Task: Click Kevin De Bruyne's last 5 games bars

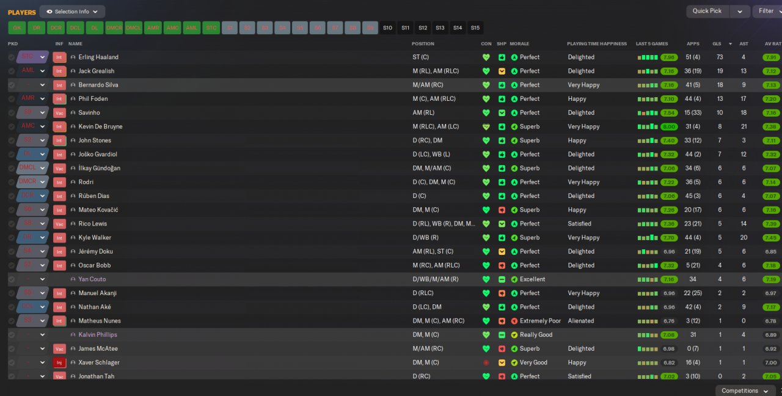Action: (x=648, y=127)
